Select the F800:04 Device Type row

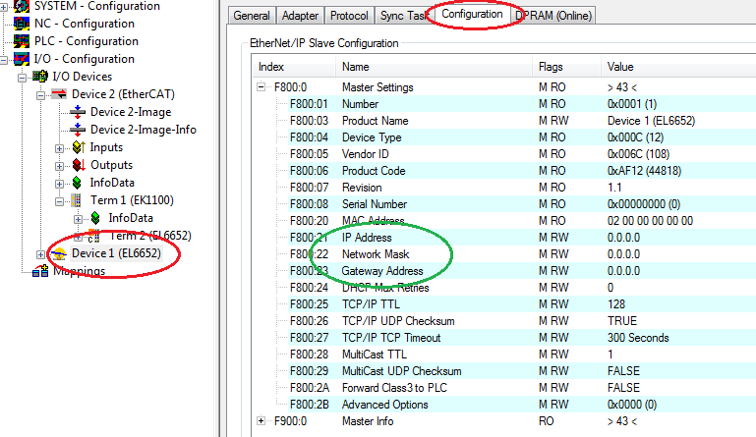[522, 137]
